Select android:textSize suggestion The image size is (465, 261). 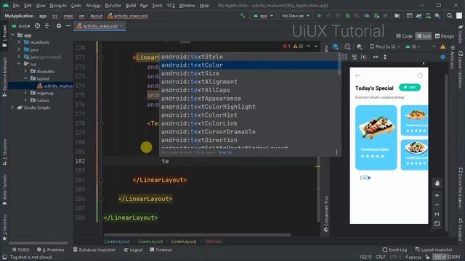[248, 73]
